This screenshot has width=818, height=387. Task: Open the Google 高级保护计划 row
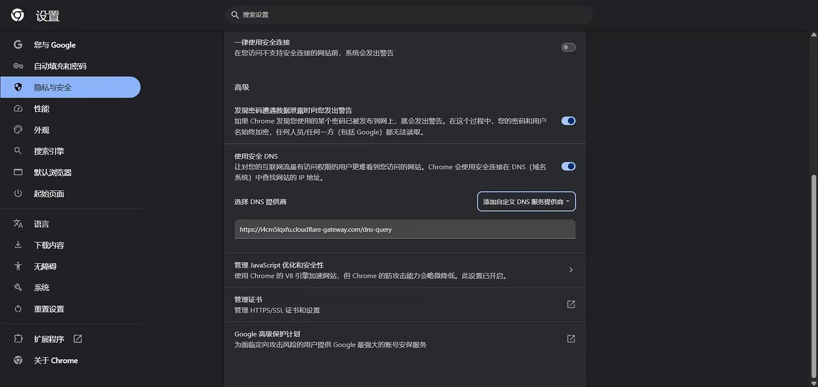405,339
